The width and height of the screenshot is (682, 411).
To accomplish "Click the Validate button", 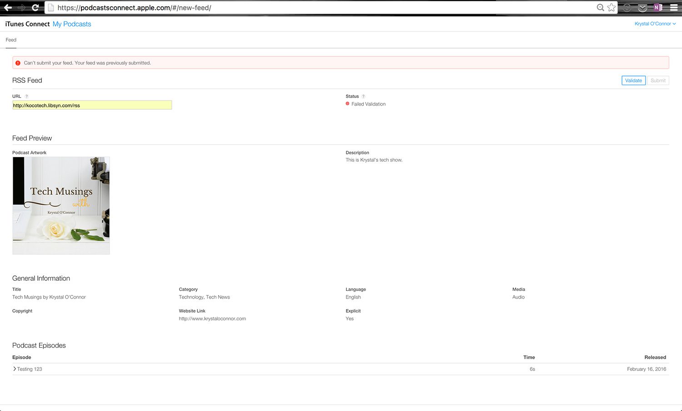I will click(x=633, y=81).
